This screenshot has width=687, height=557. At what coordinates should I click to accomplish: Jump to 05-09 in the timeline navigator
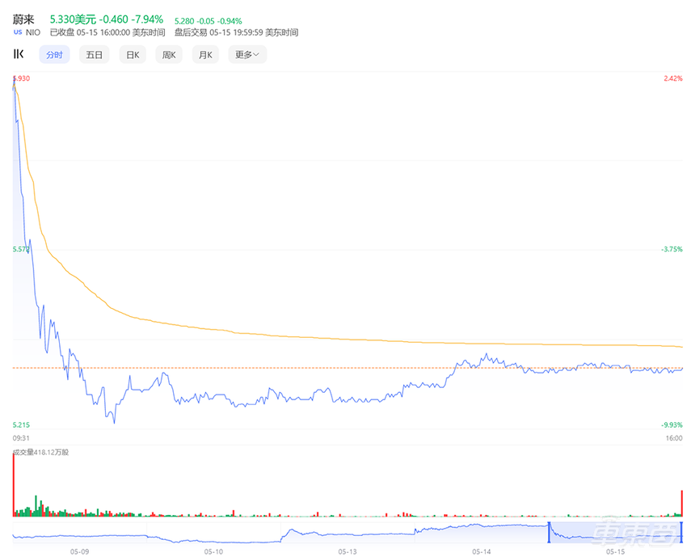(x=79, y=551)
